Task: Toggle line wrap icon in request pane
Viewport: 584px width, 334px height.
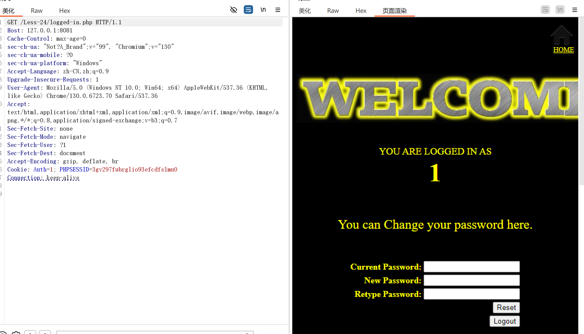Action: point(248,10)
